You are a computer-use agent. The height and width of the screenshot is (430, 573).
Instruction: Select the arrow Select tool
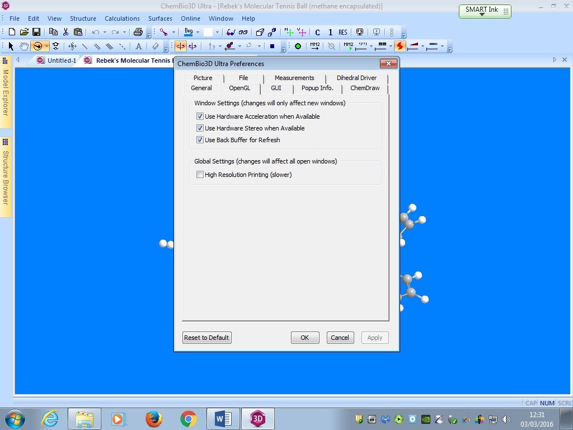tap(11, 46)
